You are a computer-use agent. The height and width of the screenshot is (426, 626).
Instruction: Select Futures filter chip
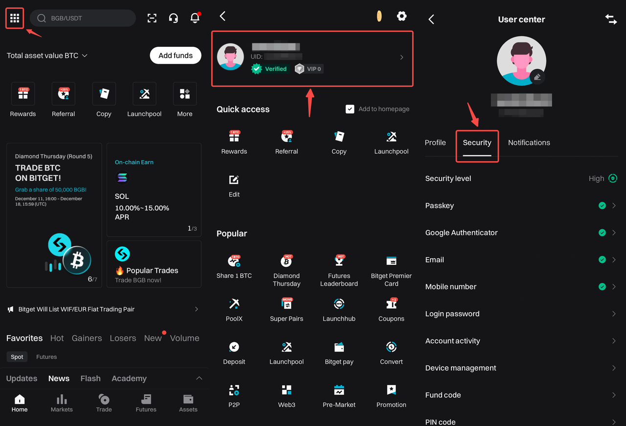pyautogui.click(x=46, y=357)
